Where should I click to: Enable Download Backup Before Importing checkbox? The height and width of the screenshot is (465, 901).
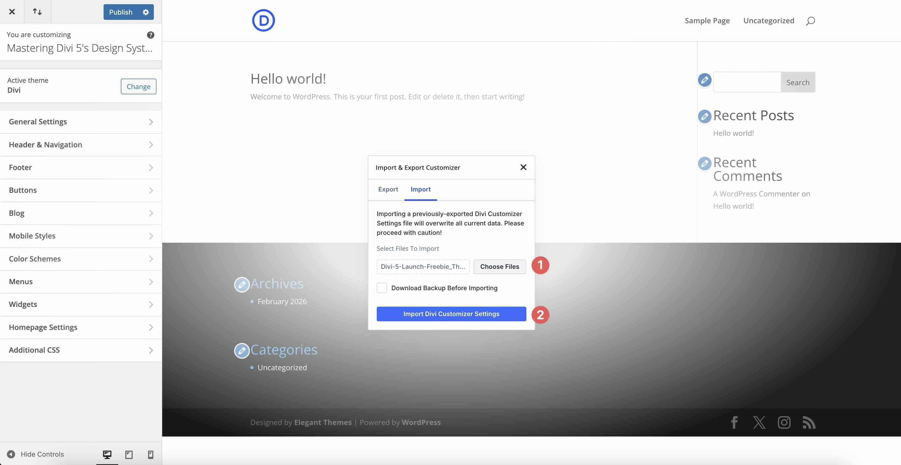382,288
